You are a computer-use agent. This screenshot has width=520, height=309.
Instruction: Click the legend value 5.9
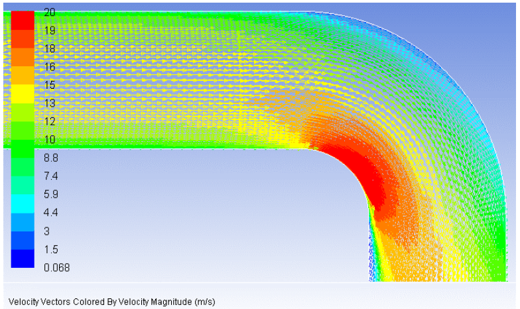(x=50, y=194)
